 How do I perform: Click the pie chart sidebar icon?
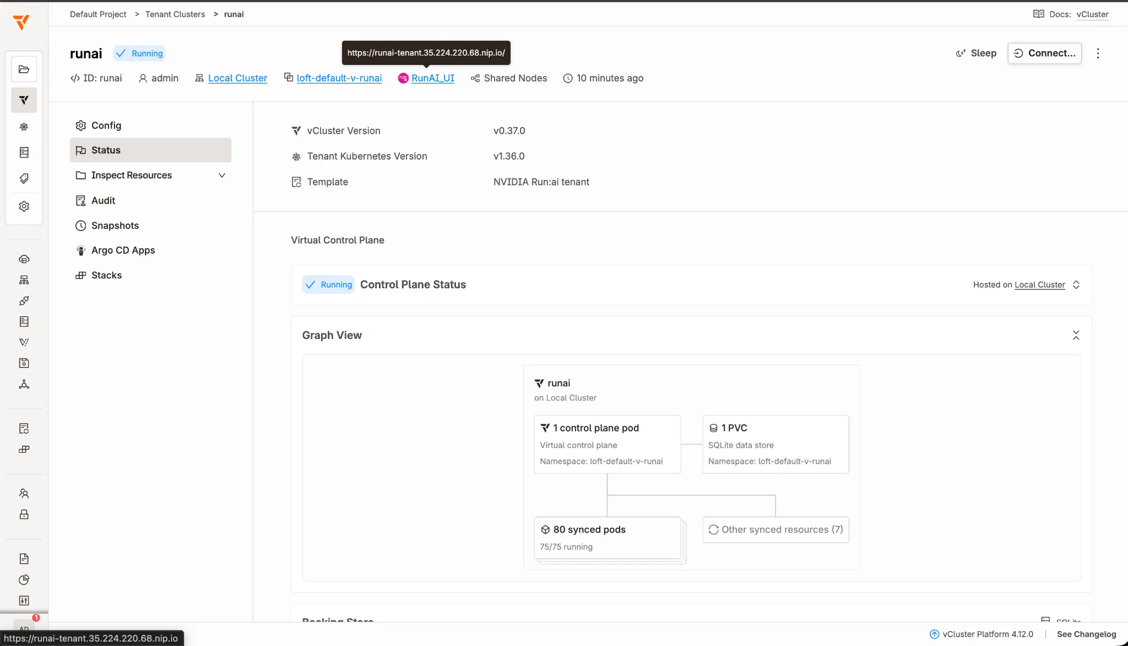[x=24, y=580]
